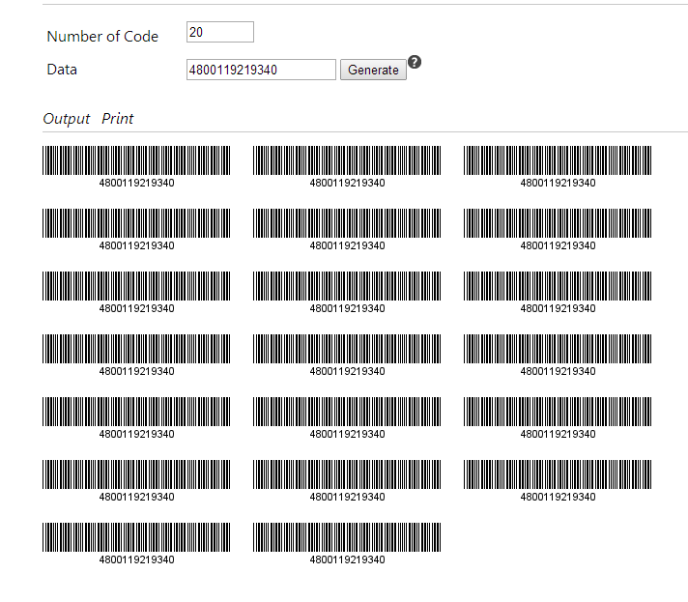This screenshot has height=602, width=688.
Task: Click the Number of Code input field
Action: point(219,32)
